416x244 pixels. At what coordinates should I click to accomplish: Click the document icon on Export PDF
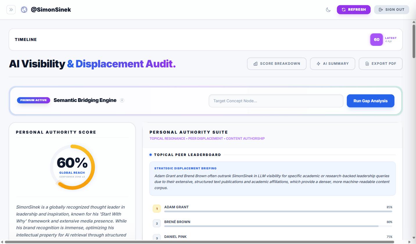[367, 64]
